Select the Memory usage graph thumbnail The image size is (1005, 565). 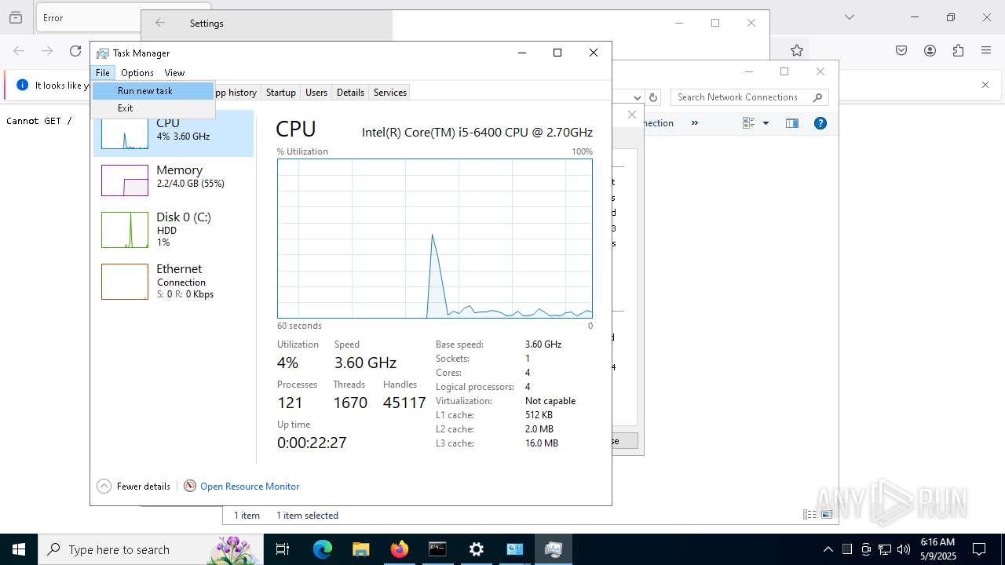pyautogui.click(x=125, y=180)
